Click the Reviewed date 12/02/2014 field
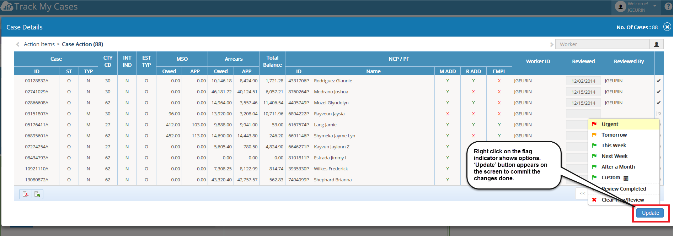Screen dimensions: 674x236 583,81
